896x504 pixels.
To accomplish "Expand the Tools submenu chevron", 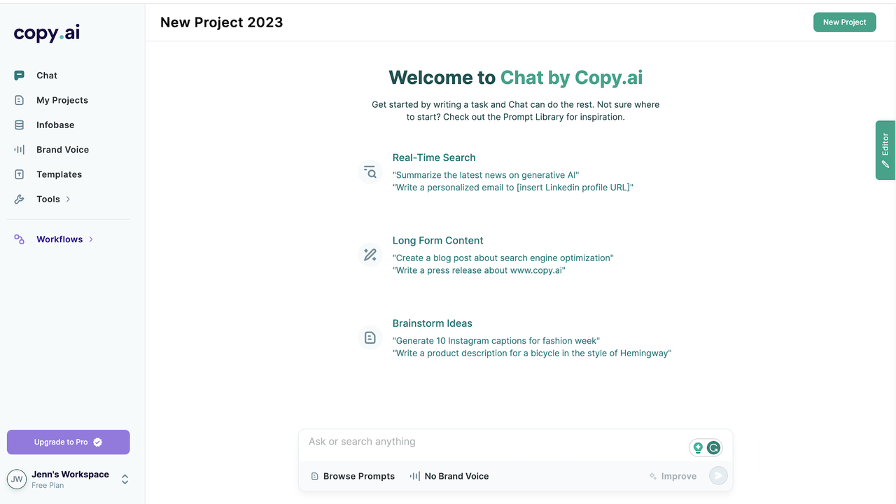I will [68, 199].
